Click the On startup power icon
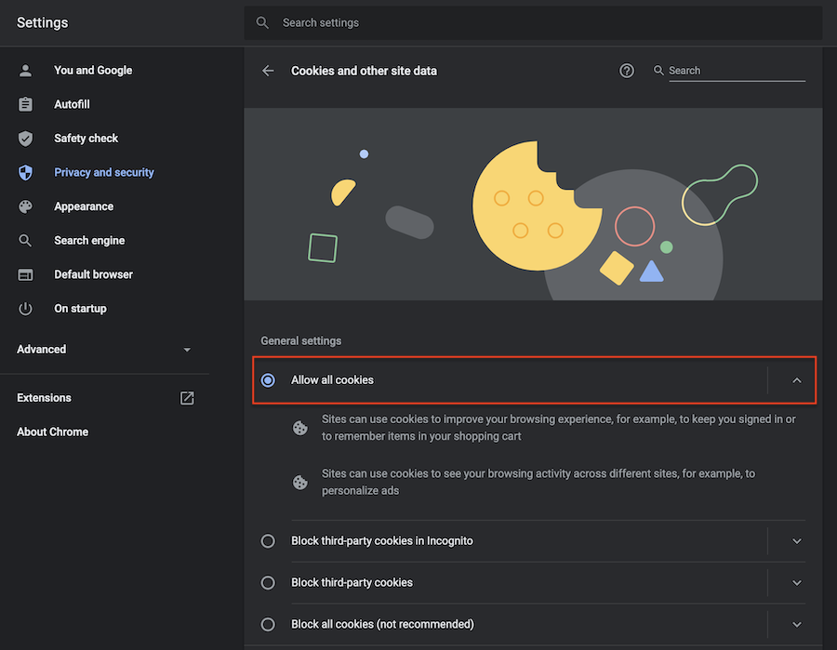Screen dimensions: 837x650 pos(25,309)
